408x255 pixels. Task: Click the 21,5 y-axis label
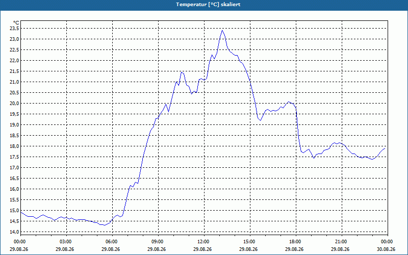point(14,71)
